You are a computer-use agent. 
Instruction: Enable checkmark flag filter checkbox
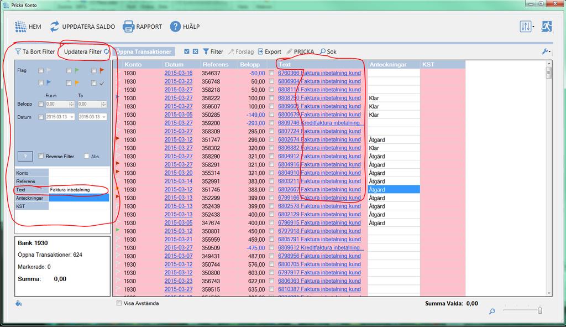click(94, 83)
